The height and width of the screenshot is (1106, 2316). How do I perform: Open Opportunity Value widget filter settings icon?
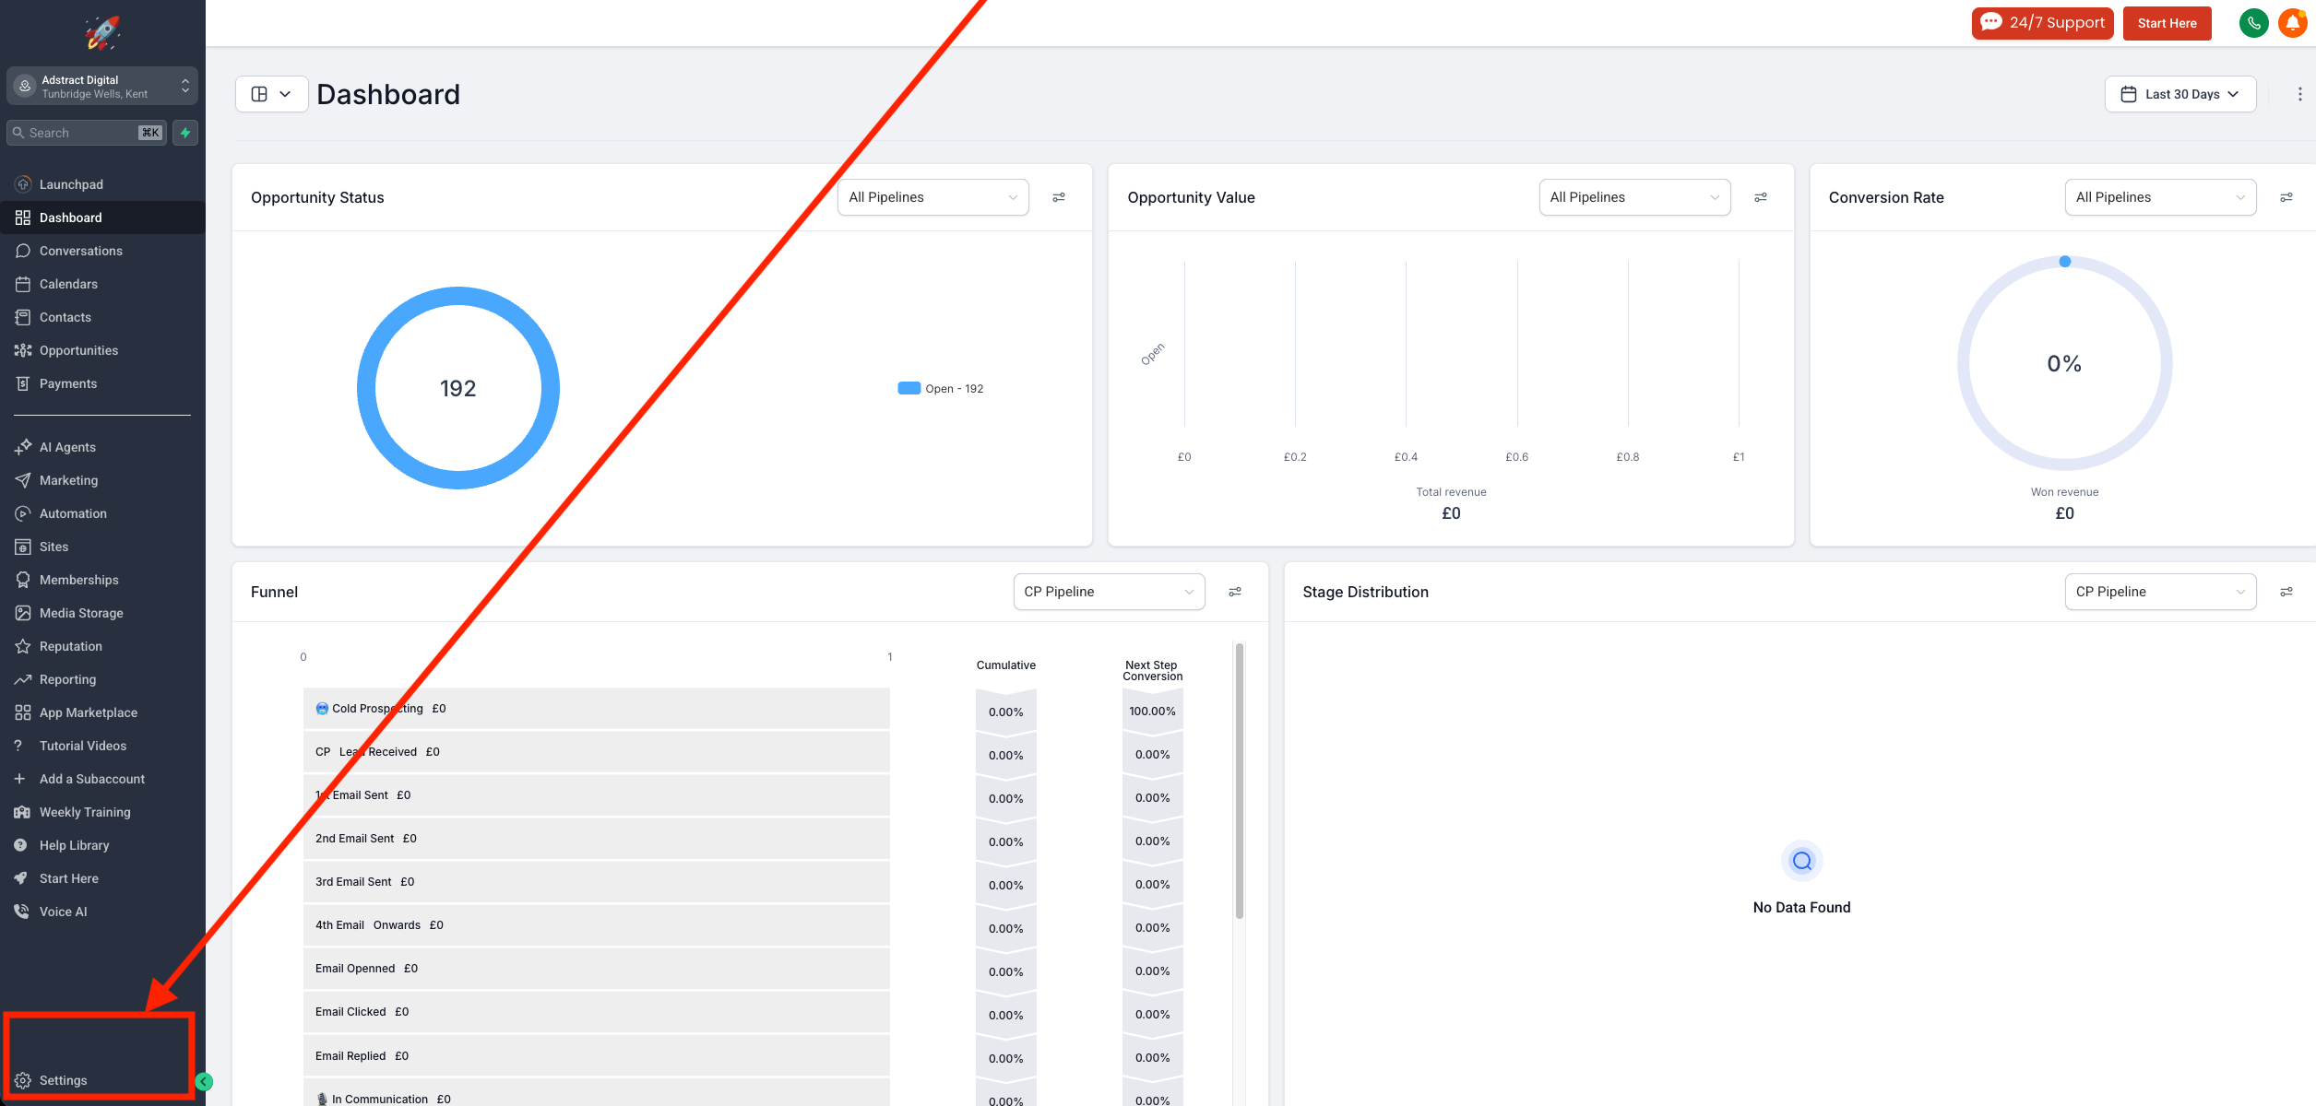1761,197
